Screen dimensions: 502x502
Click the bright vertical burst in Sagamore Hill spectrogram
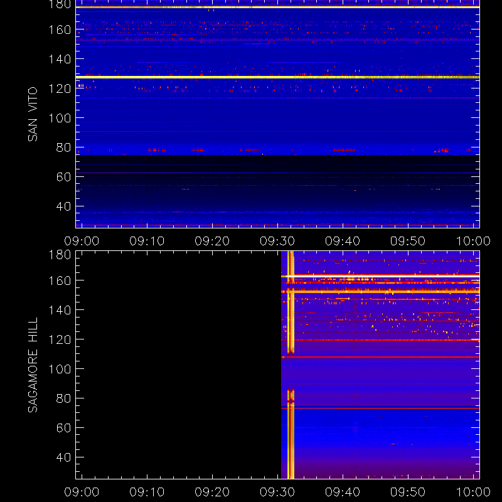(291, 365)
